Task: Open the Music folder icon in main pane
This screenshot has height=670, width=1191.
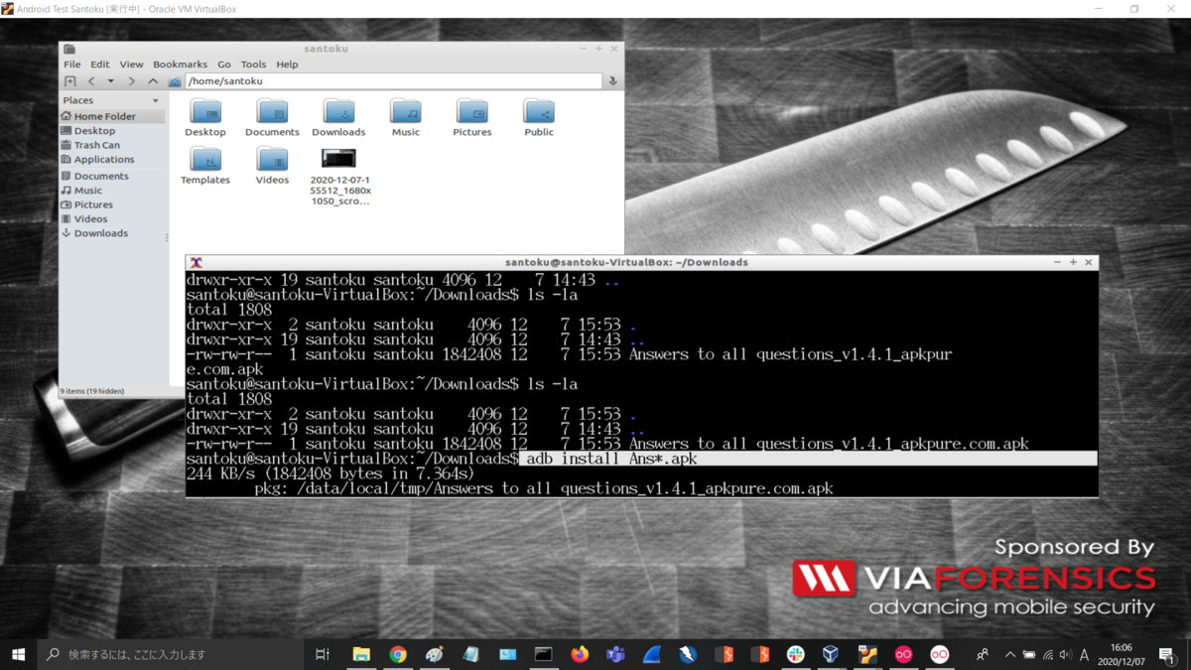Action: [x=405, y=112]
